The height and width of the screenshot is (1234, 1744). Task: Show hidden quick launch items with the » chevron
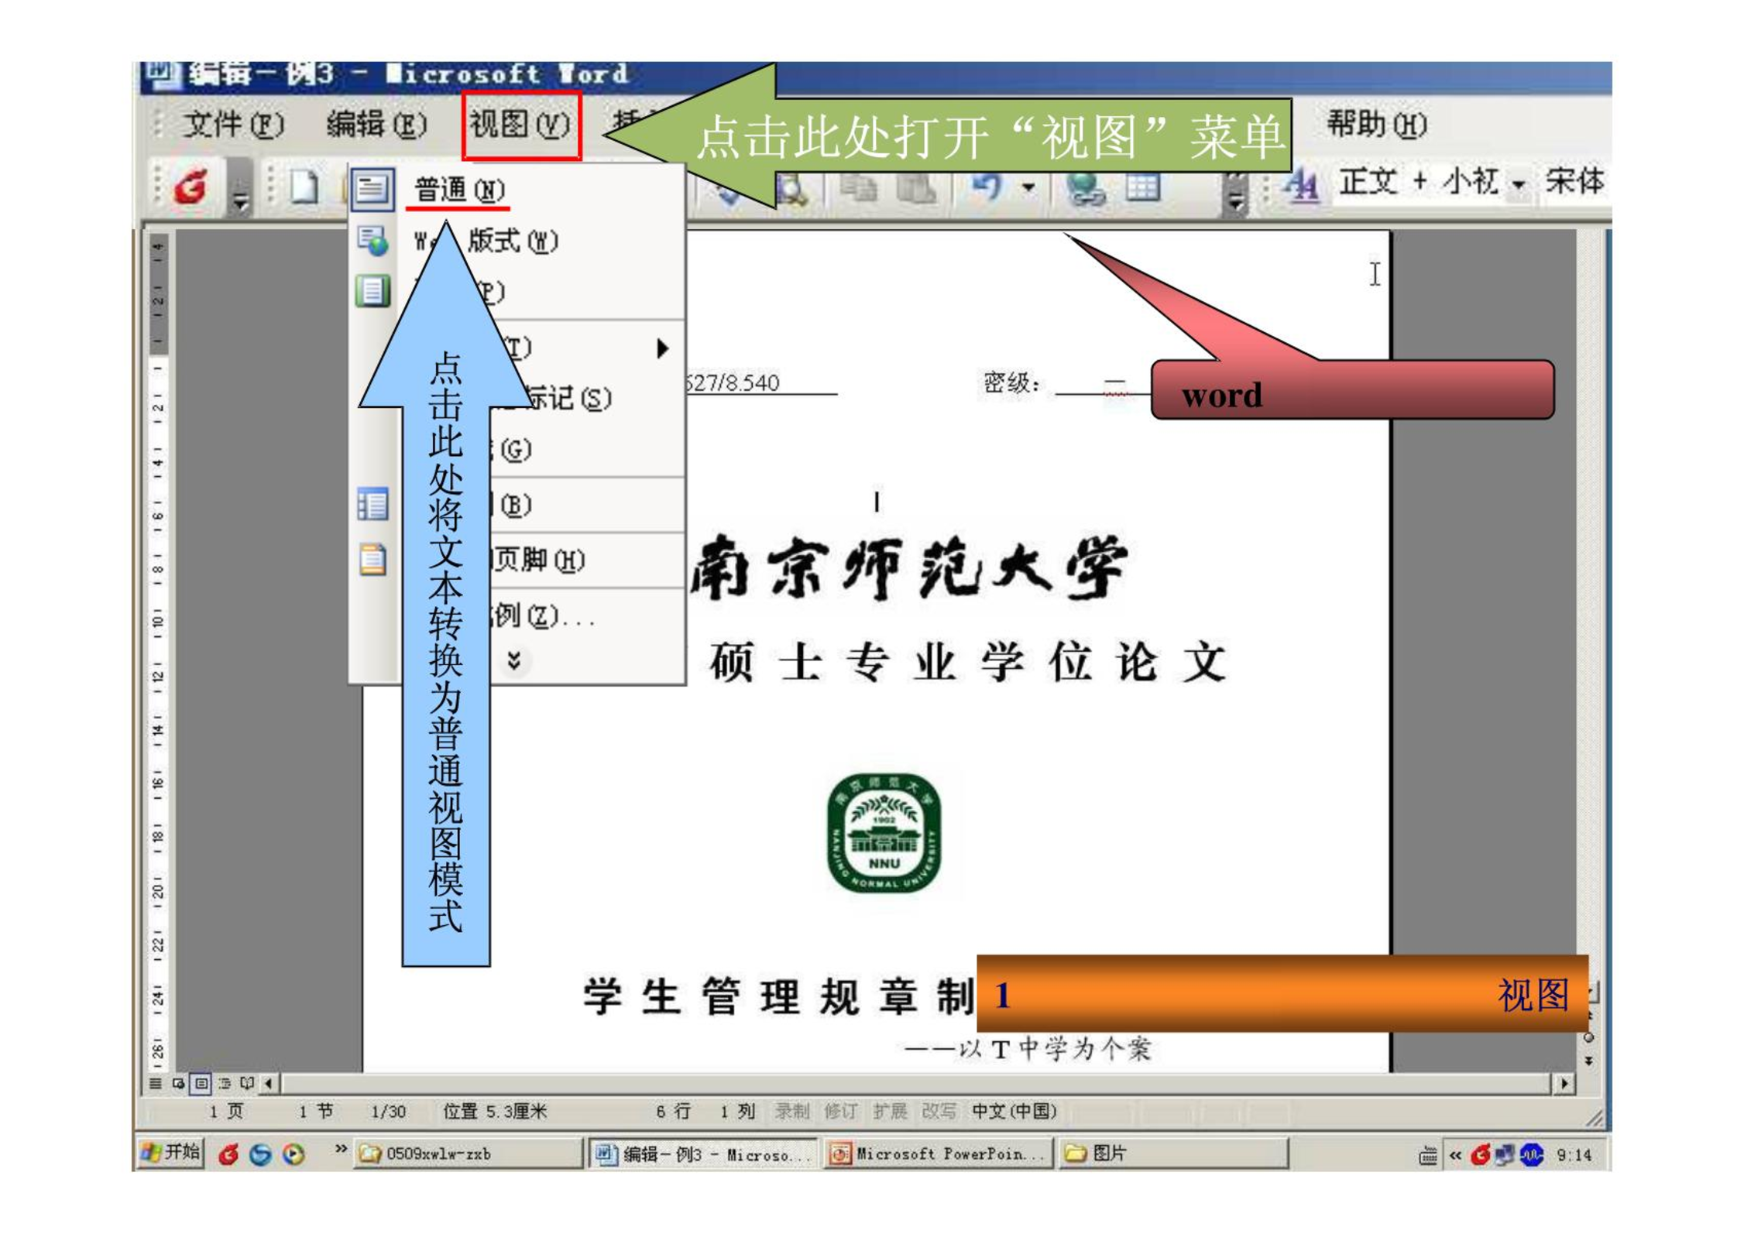[x=341, y=1149]
